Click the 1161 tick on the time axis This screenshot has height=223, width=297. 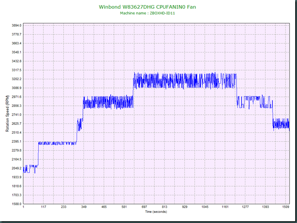225,207
